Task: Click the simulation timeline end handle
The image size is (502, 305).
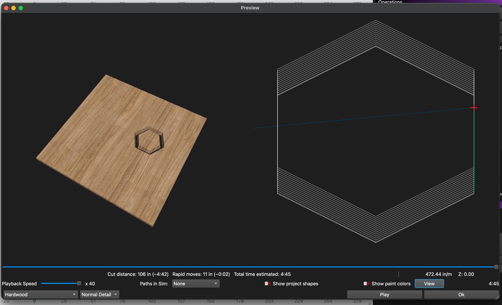Action: [x=496, y=267]
